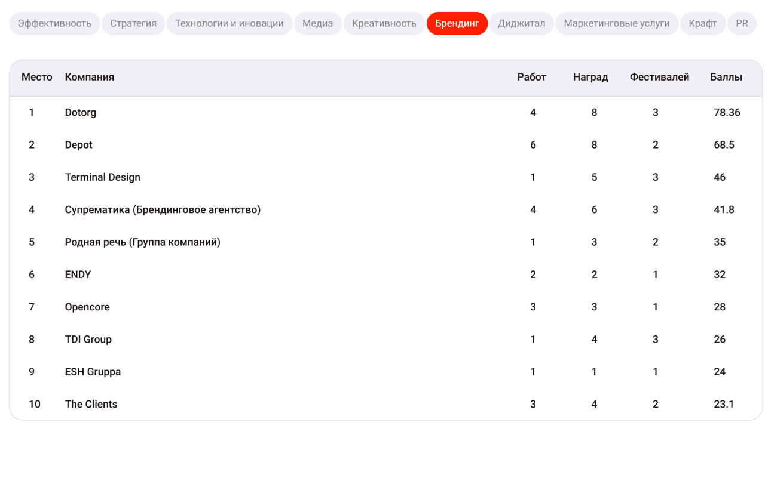The width and height of the screenshot is (765, 478).
Task: Click the score 68.5 for Depot
Action: pyautogui.click(x=724, y=145)
